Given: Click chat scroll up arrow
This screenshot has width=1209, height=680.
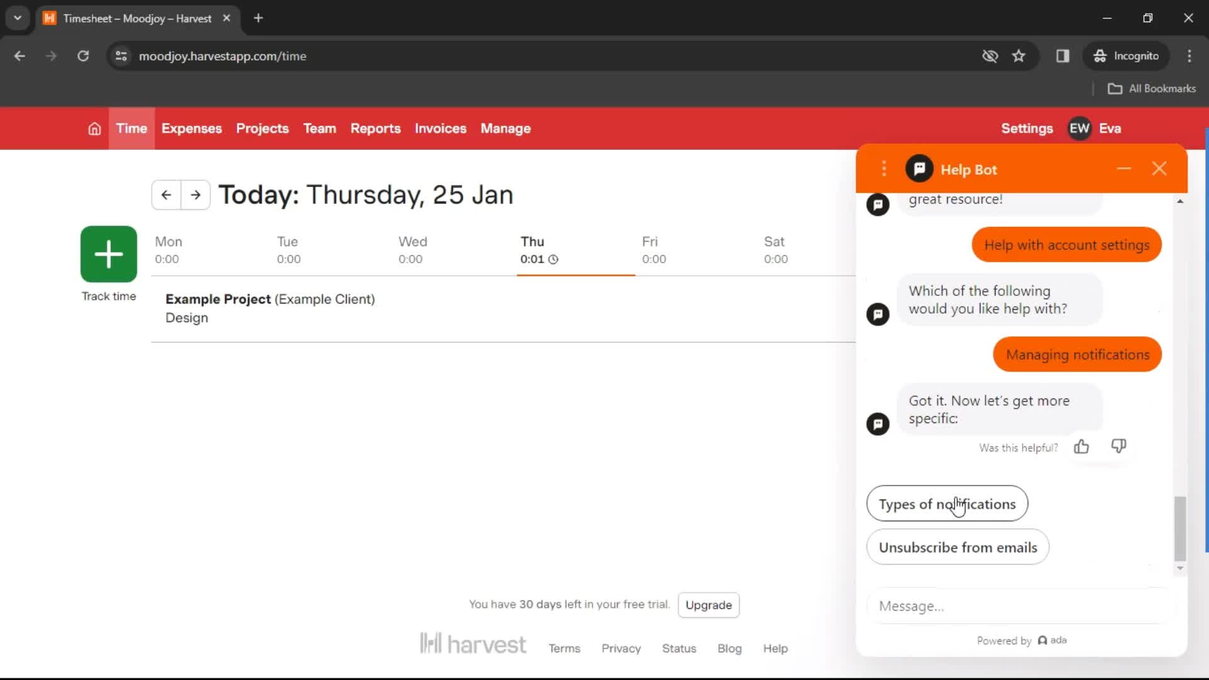Looking at the screenshot, I should coord(1180,201).
